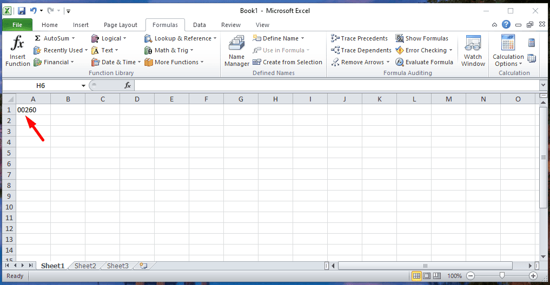The image size is (550, 285).
Task: Open the green File menu button
Action: (17, 25)
